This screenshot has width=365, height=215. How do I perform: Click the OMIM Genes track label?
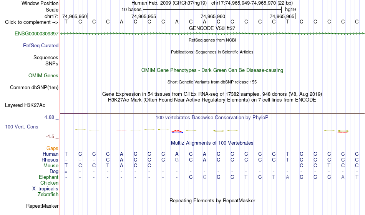pyautogui.click(x=43, y=76)
